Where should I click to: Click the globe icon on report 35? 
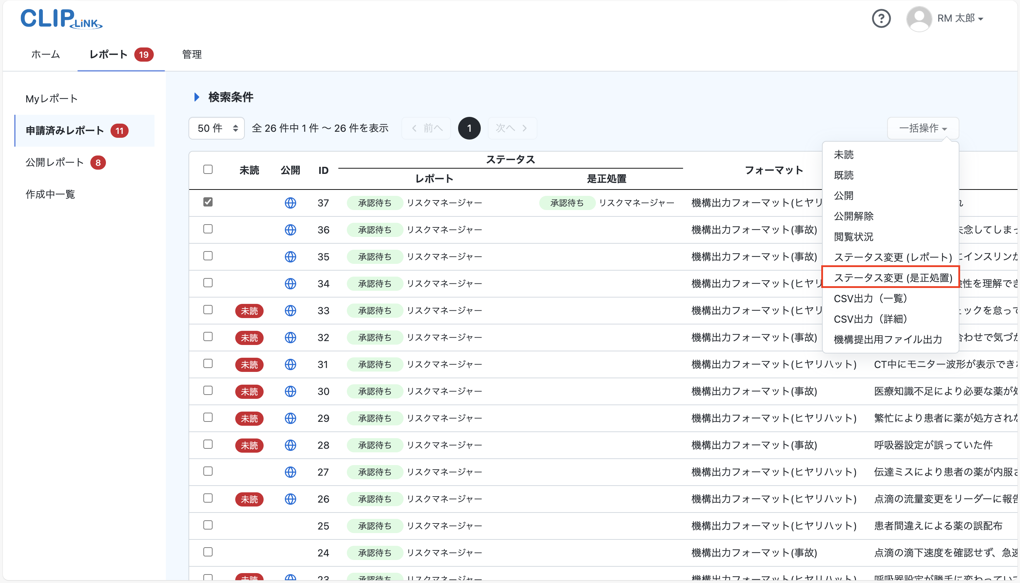coord(291,257)
